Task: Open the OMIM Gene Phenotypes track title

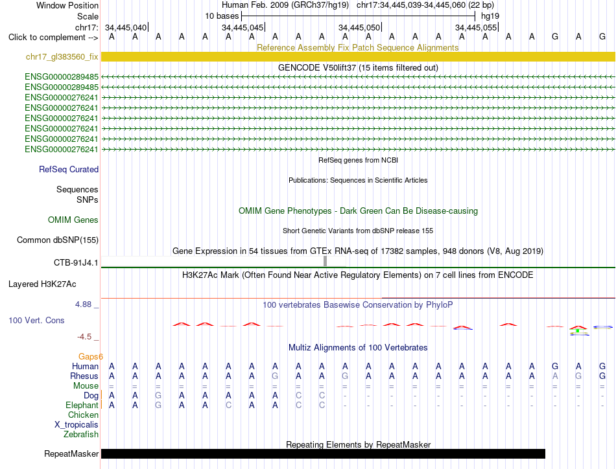Action: point(358,211)
